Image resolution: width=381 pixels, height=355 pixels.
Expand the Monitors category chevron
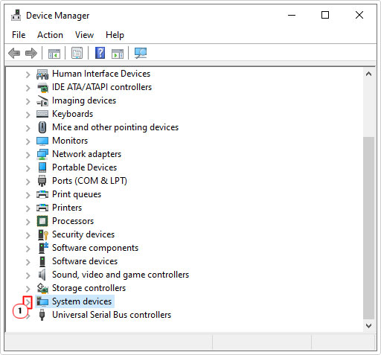28,141
